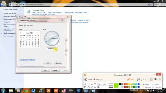Choose the thickest line width
The width and height of the screenshot is (166, 93).
click(111, 87)
